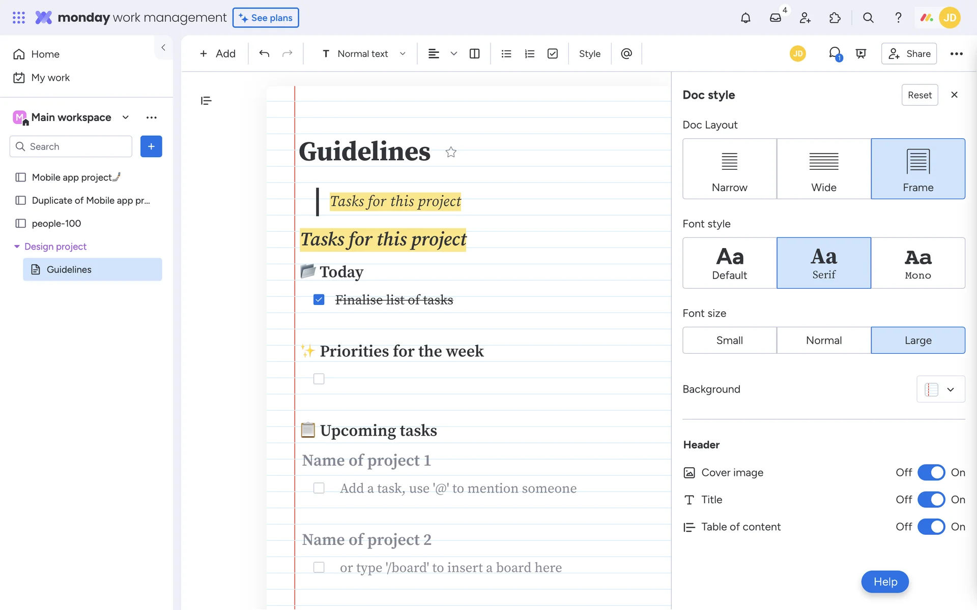Click the mention @ icon
This screenshot has height=610, width=977.
point(626,53)
